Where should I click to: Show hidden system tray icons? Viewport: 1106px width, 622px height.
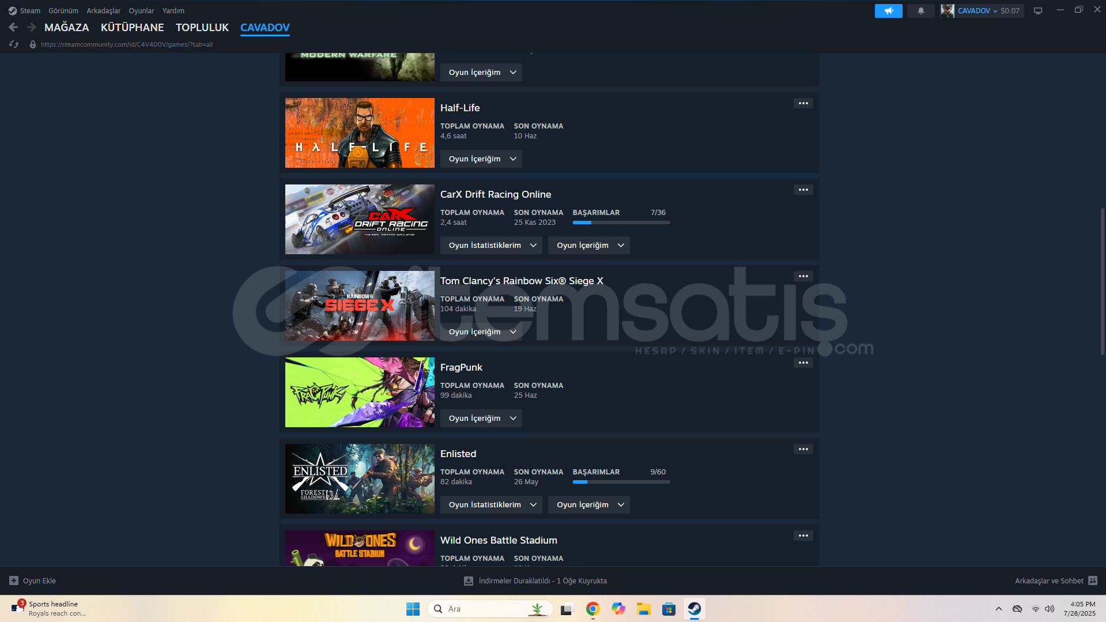point(999,609)
